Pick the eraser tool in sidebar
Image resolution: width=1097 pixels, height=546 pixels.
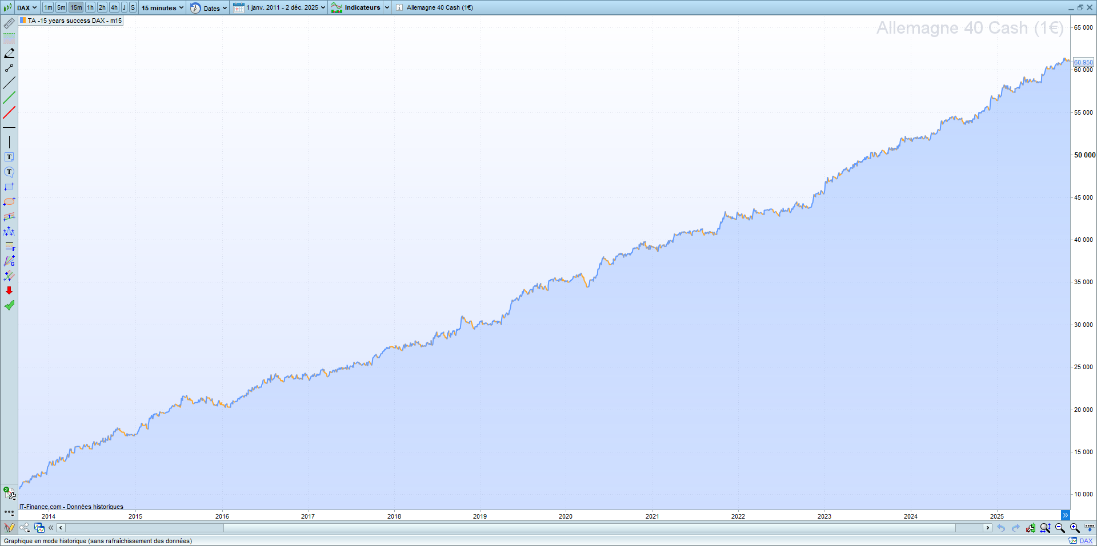9,53
